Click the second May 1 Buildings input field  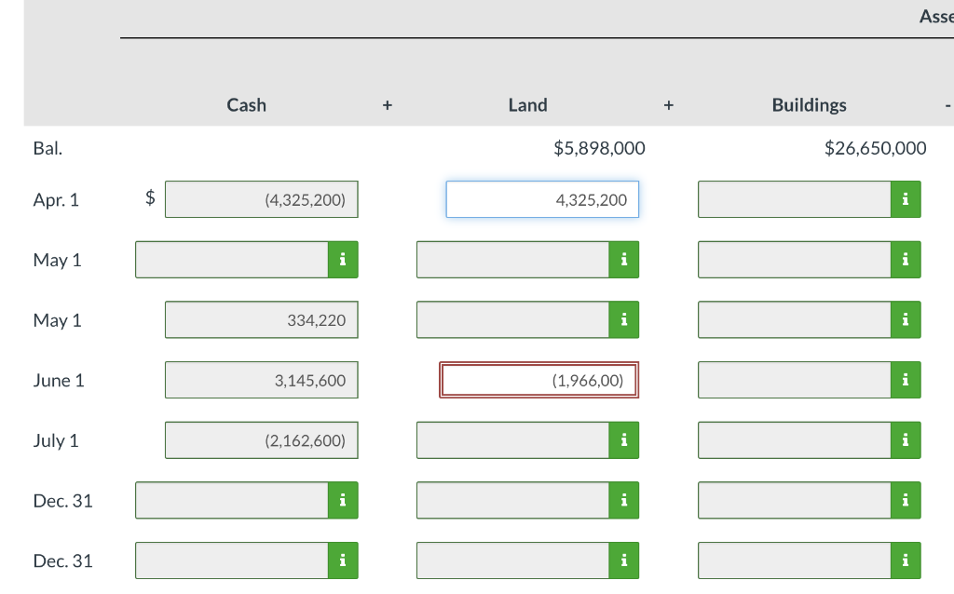(x=792, y=319)
